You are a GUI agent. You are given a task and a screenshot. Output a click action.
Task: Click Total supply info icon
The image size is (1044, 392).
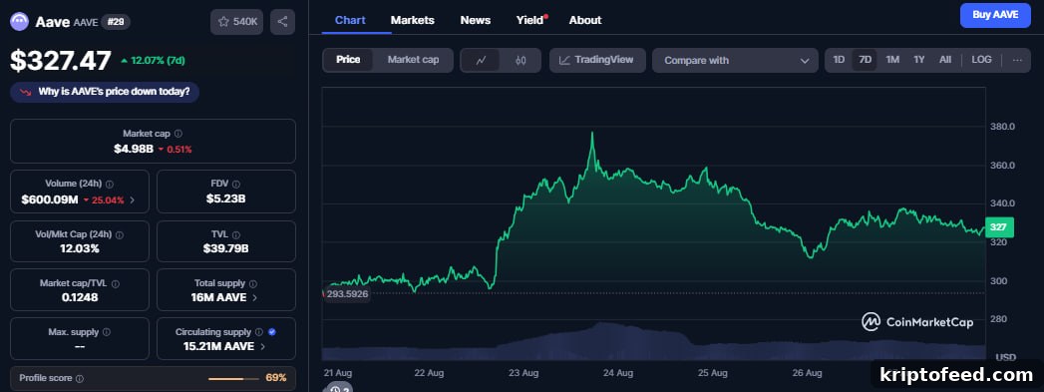tap(252, 283)
